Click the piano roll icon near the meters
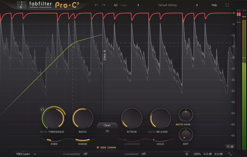Screen dimensions: 247x157 pos(187,154)
